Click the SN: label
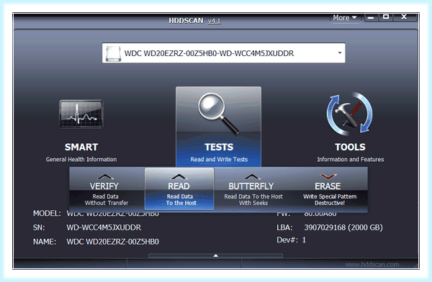Viewport: 432px width, 282px height. (39, 227)
